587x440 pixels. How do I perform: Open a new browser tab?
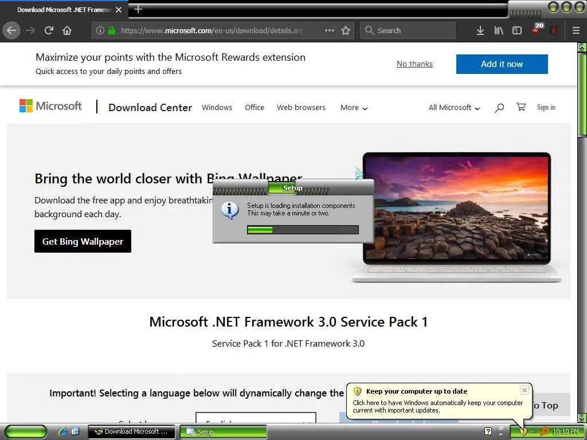point(138,9)
